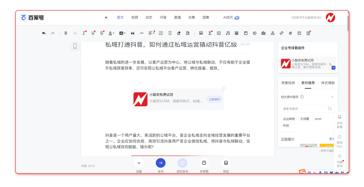The height and width of the screenshot is (187, 364).
Task: Open the font color dropdown
Action: click(111, 33)
